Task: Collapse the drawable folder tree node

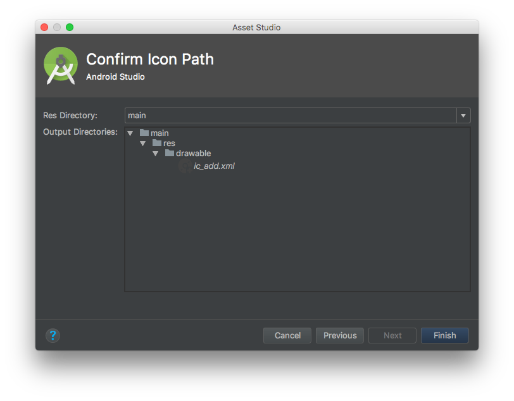Action: click(x=155, y=153)
